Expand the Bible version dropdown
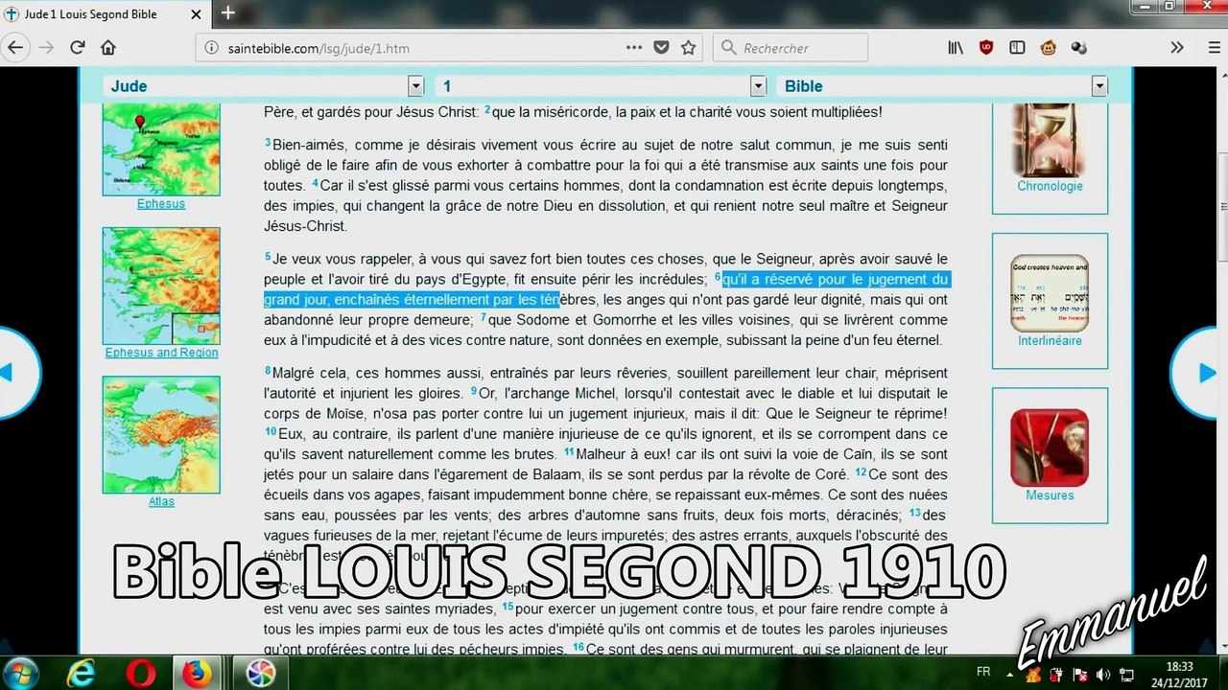The width and height of the screenshot is (1228, 690). pos(1099,86)
